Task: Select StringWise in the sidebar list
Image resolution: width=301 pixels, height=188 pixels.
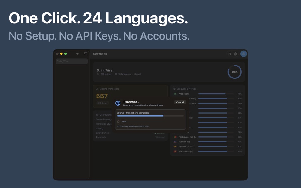Action: (72, 61)
